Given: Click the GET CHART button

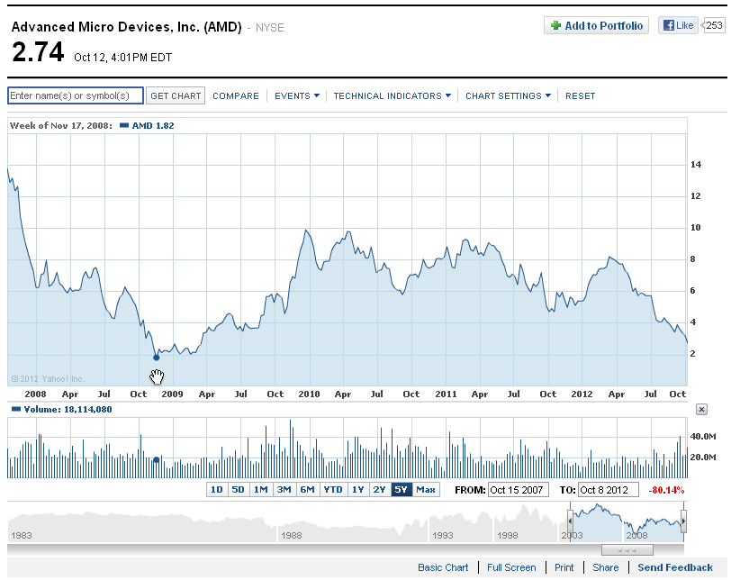Looking at the screenshot, I should coord(176,95).
